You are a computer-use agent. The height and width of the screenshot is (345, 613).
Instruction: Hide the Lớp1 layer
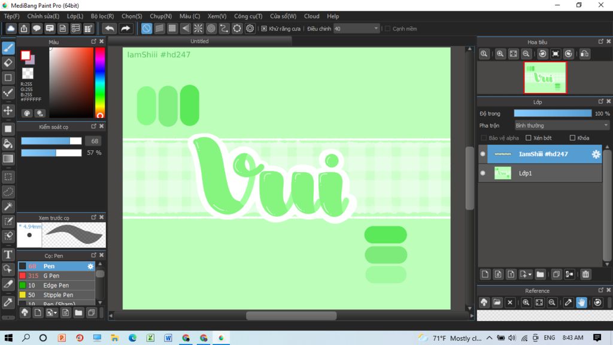[483, 173]
